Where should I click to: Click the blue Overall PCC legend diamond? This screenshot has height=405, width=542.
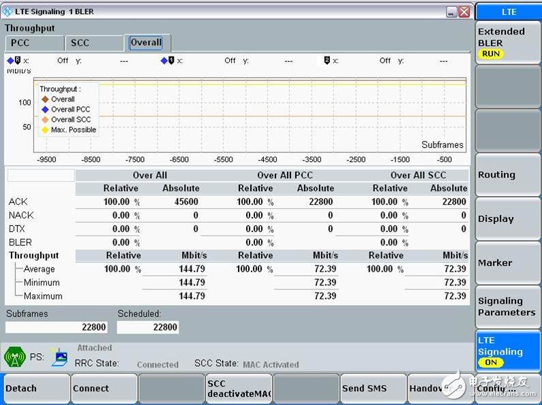45,110
